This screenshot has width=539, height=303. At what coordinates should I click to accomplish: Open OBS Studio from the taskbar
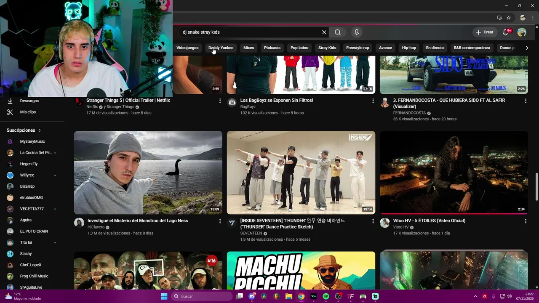[338, 296]
